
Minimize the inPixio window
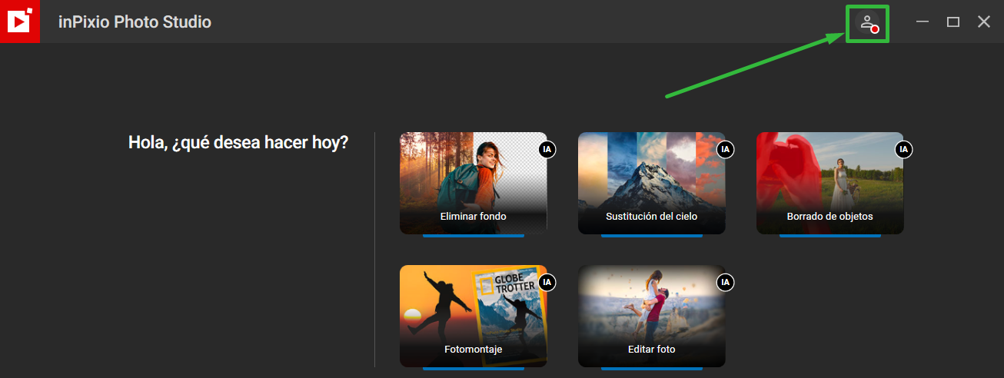click(x=923, y=22)
